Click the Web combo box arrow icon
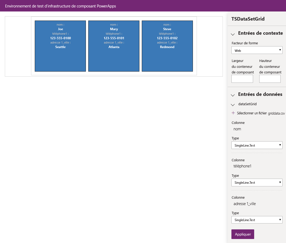 [280, 50]
